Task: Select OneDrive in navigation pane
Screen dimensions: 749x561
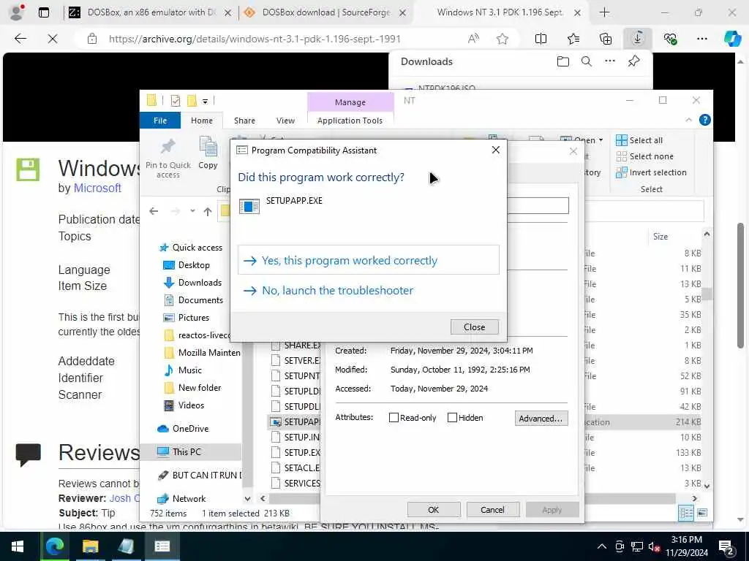Action: point(184,429)
